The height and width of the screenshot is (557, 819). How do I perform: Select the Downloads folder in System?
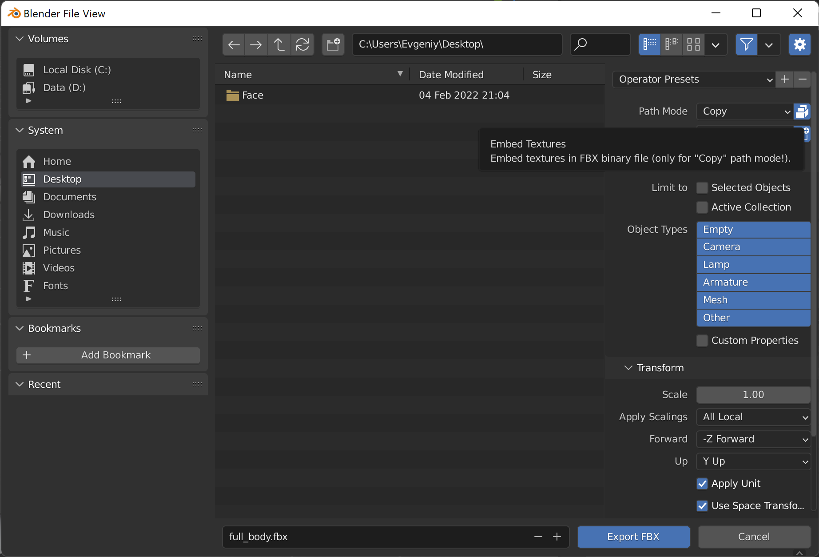point(69,215)
